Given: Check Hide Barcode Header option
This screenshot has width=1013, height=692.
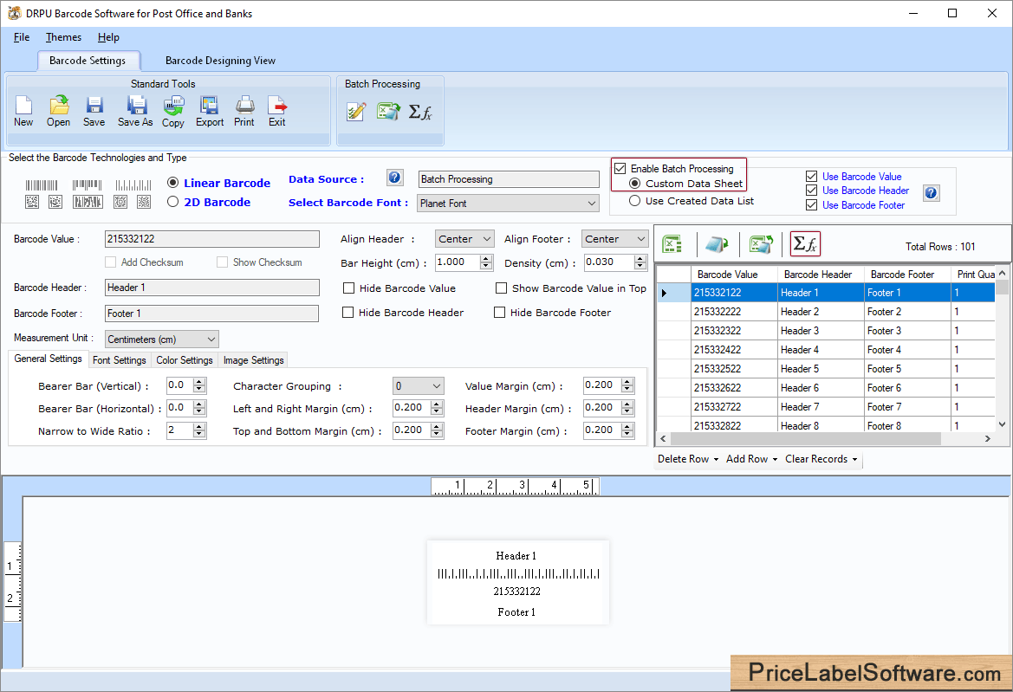Looking at the screenshot, I should pos(349,312).
